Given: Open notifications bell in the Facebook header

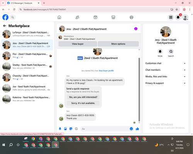Looking at the screenshot, I should click(178, 17).
